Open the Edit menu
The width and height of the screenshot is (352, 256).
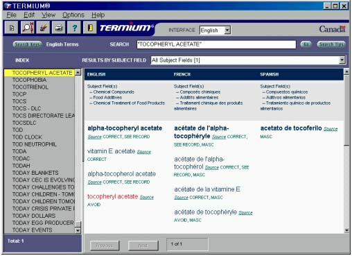(x=29, y=15)
